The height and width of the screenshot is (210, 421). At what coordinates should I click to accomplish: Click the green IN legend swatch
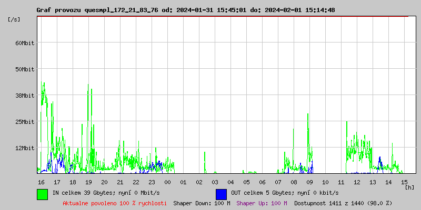42,194
